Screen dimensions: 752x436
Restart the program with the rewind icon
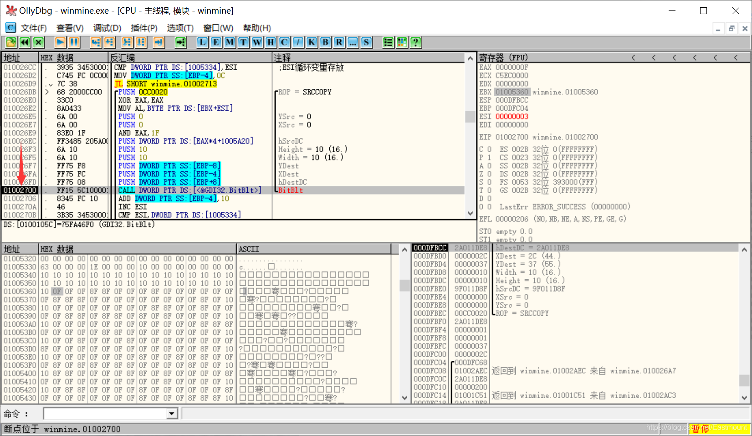pos(25,42)
